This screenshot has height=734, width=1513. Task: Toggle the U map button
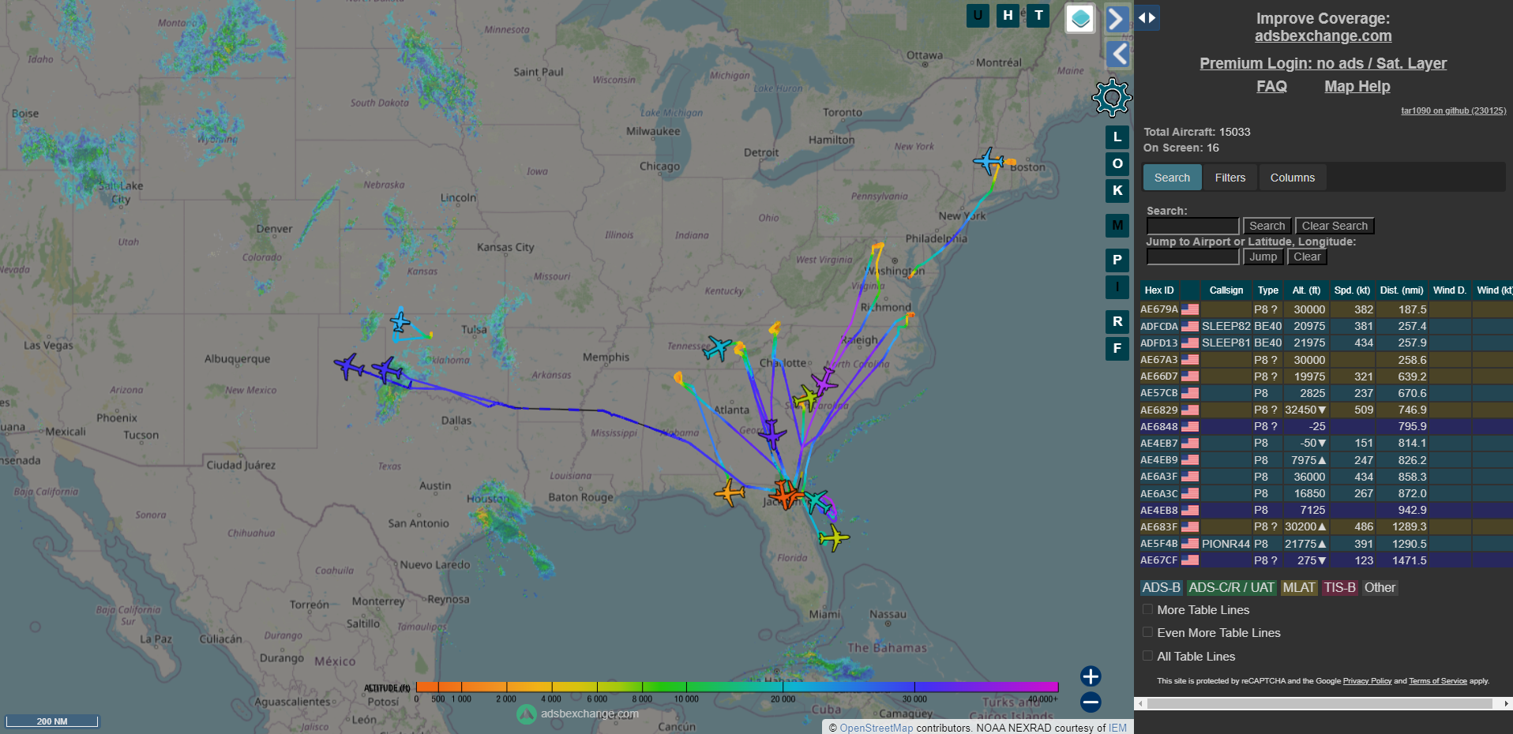coord(978,15)
